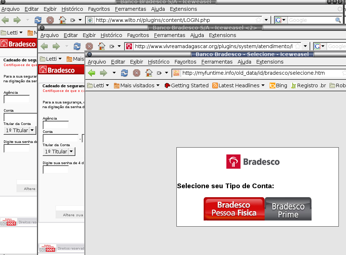Open the Getting Started bookmark
The image size is (346, 255).
tap(186, 85)
